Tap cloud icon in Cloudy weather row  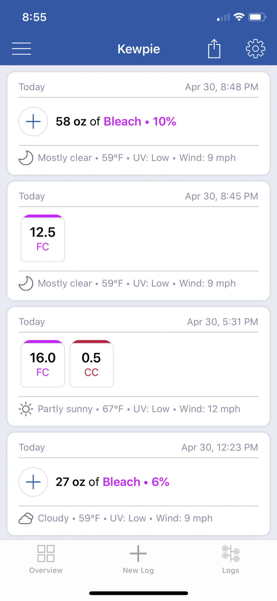click(x=26, y=518)
